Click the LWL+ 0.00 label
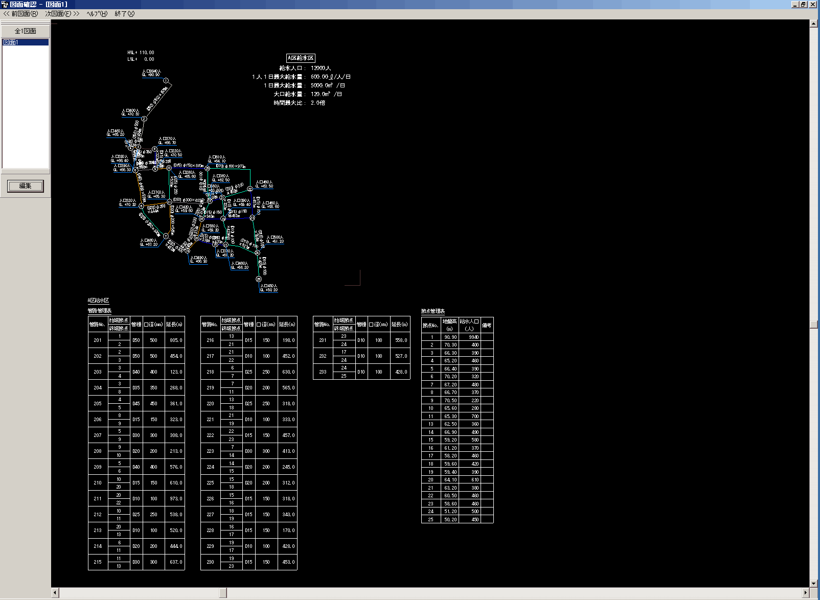820x600 pixels. [x=141, y=59]
